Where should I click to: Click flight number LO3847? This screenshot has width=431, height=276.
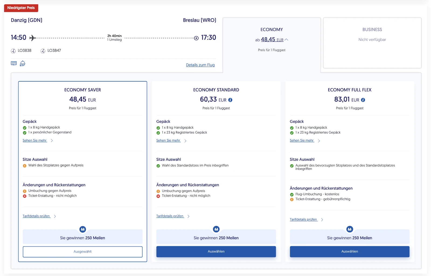coord(54,51)
